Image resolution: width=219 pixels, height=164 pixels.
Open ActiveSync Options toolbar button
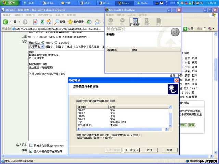[158, 22]
